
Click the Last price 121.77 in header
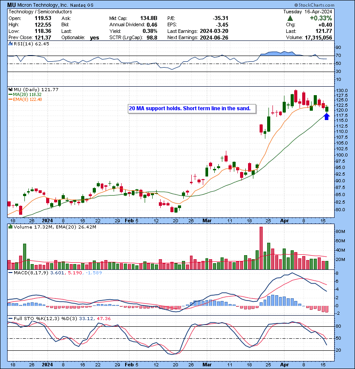click(324, 31)
